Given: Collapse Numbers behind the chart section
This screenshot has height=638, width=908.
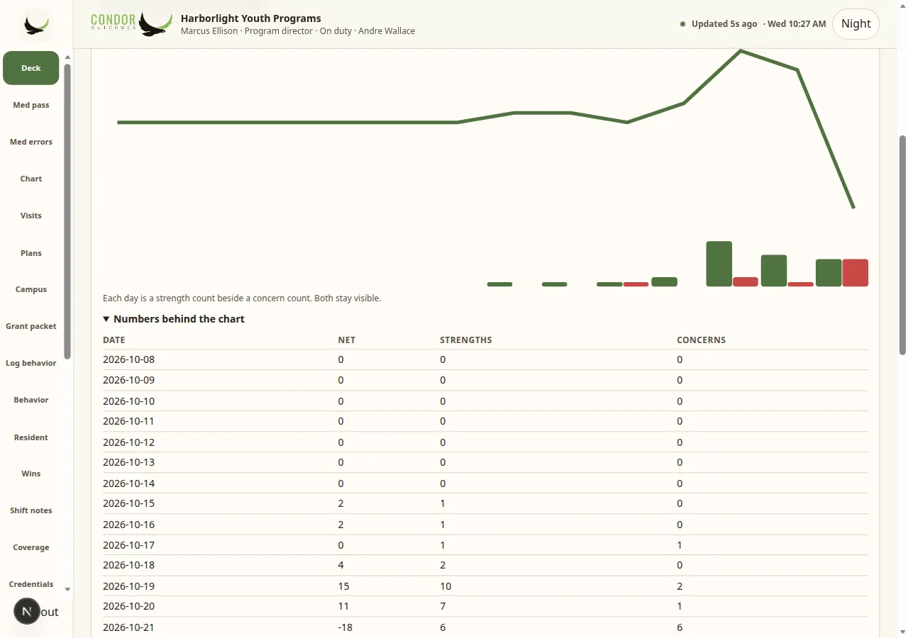Looking at the screenshot, I should [x=174, y=319].
